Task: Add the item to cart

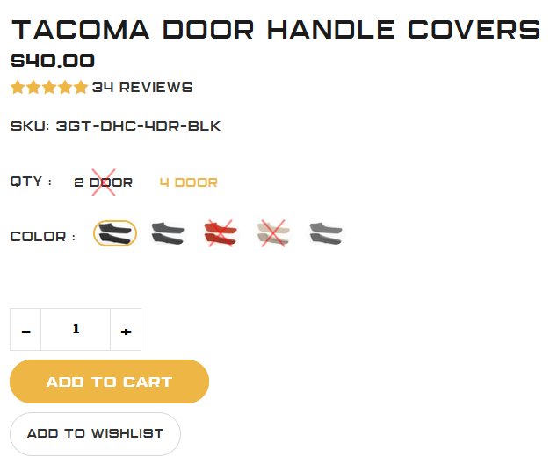Action: [110, 382]
